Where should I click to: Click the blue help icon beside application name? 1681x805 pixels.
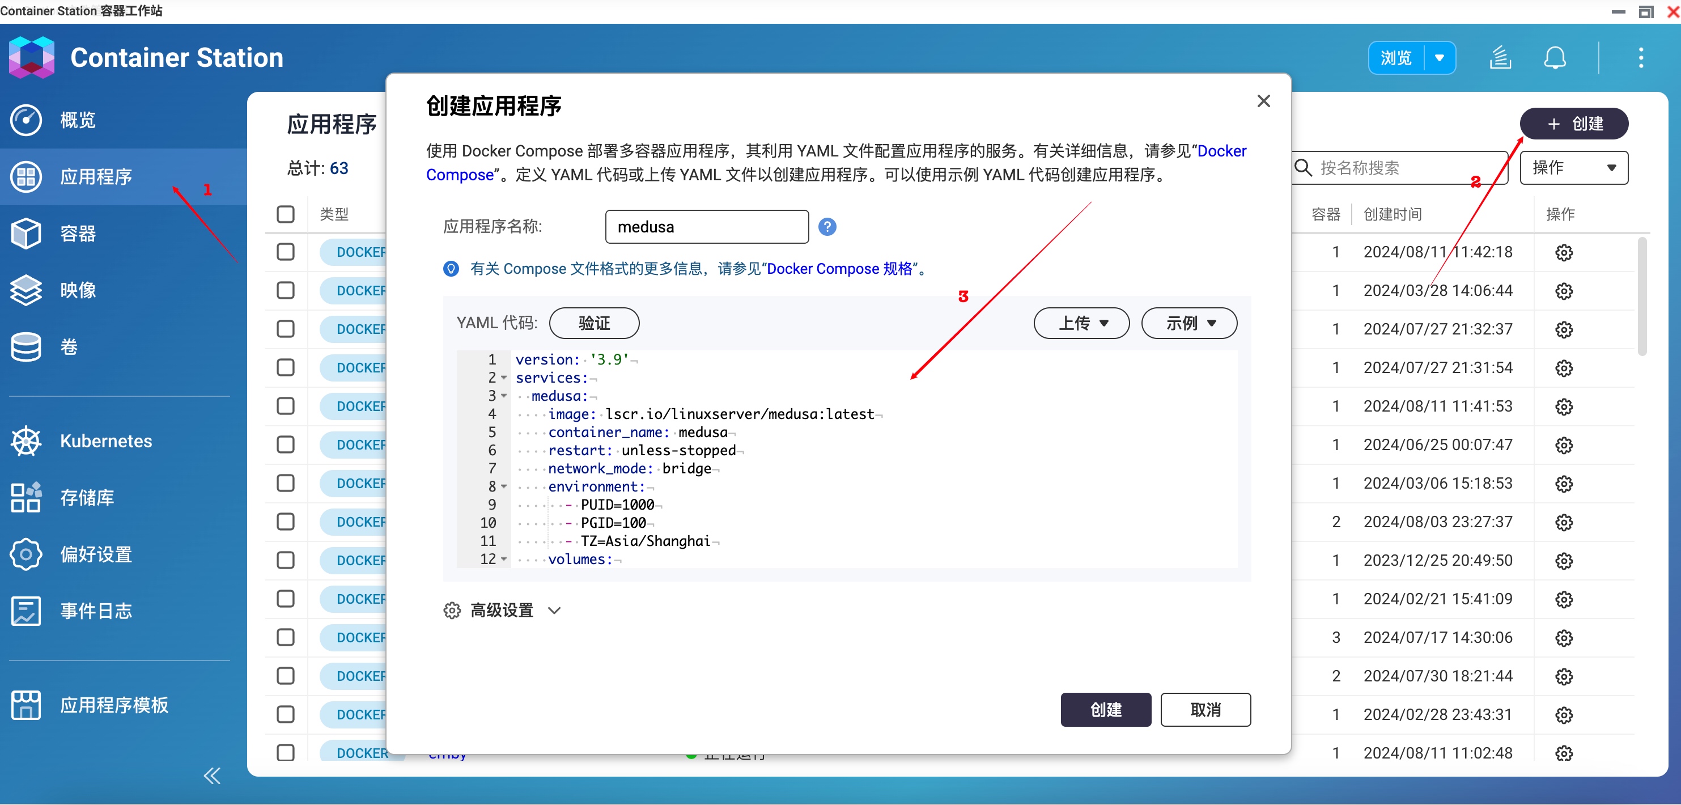click(x=827, y=227)
